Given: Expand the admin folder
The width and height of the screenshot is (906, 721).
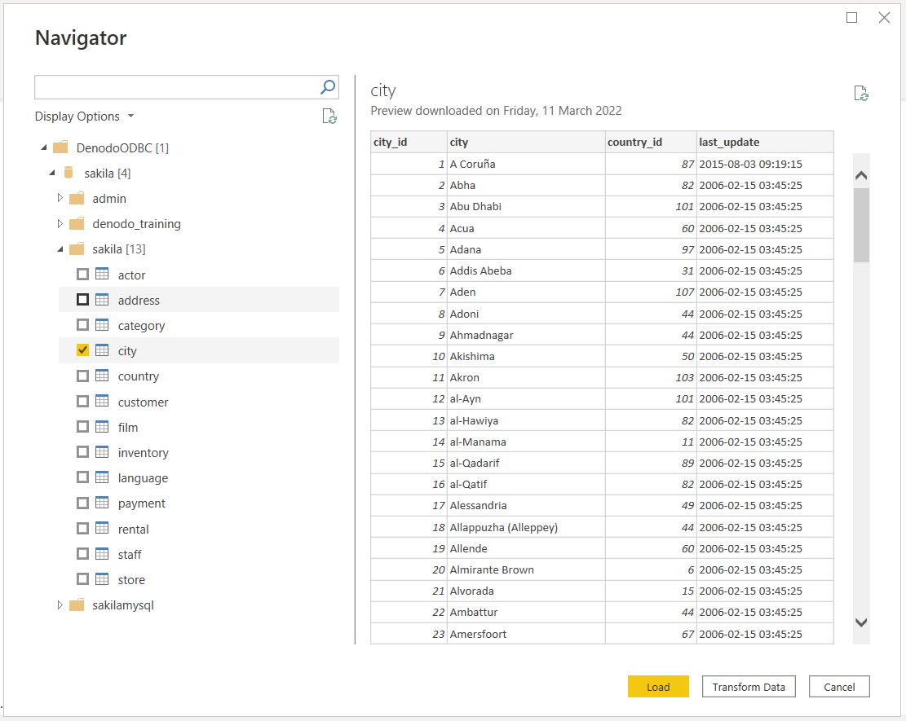Looking at the screenshot, I should point(59,198).
